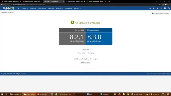Show hidden system tray icons chevron

click(x=145, y=94)
